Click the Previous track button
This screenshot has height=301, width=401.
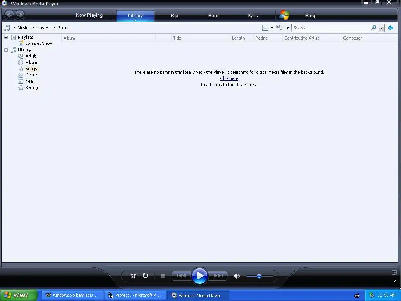tap(181, 276)
